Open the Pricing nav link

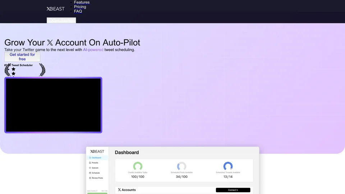point(80,7)
